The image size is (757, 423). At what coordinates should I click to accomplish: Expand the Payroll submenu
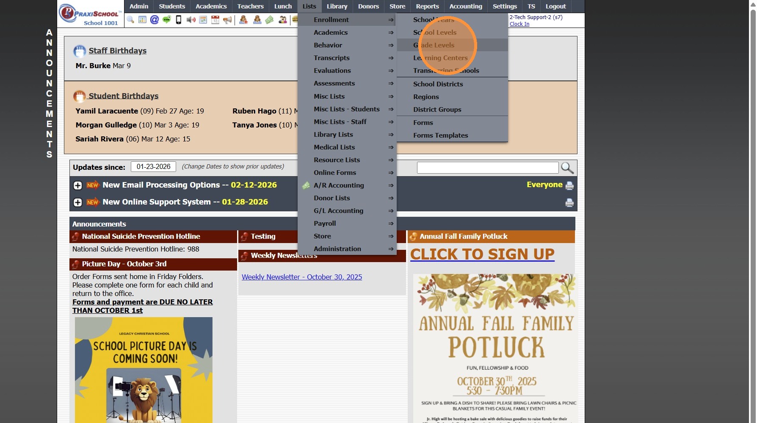point(347,224)
